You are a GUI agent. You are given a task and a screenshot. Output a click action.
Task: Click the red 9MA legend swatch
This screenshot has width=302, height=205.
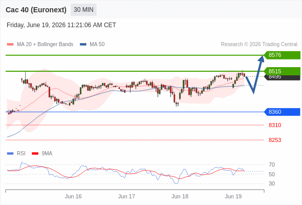(35, 154)
